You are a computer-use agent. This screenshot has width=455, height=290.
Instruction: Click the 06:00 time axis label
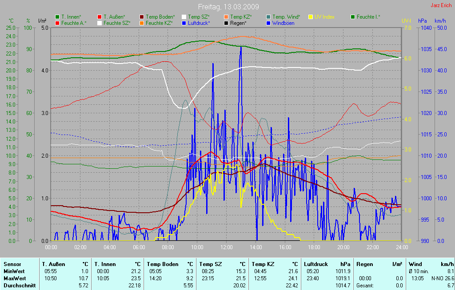click(x=139, y=247)
